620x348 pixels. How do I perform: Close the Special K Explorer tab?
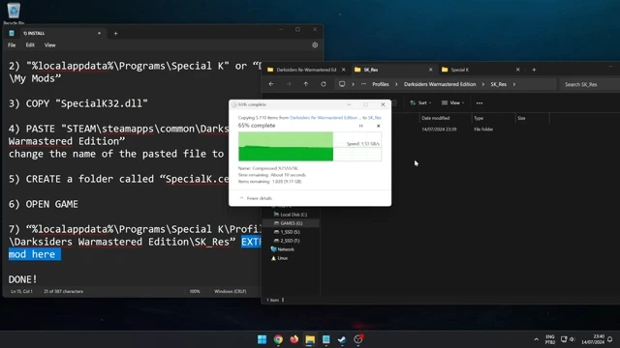[x=518, y=70]
